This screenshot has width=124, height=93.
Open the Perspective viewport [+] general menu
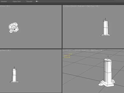[x=64, y=50]
